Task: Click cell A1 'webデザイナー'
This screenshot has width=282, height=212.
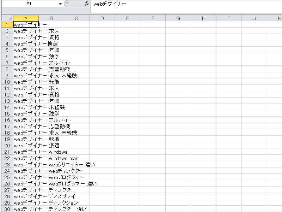Action: point(26,24)
